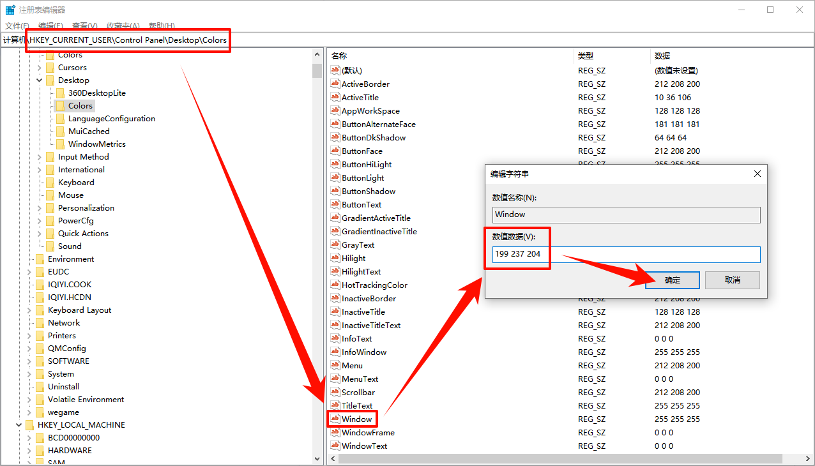The width and height of the screenshot is (815, 466).
Task: Select the Window value name
Action: (x=356, y=419)
